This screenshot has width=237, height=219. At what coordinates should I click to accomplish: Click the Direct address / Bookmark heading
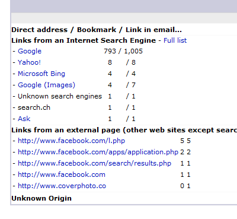tap(97, 30)
